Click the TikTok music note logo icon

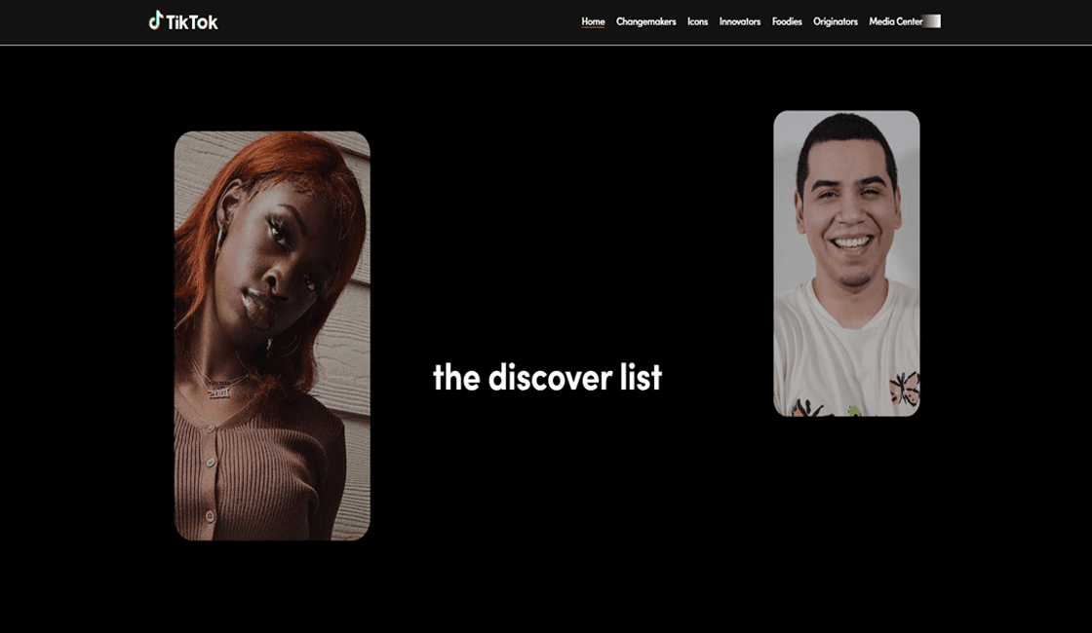[155, 20]
